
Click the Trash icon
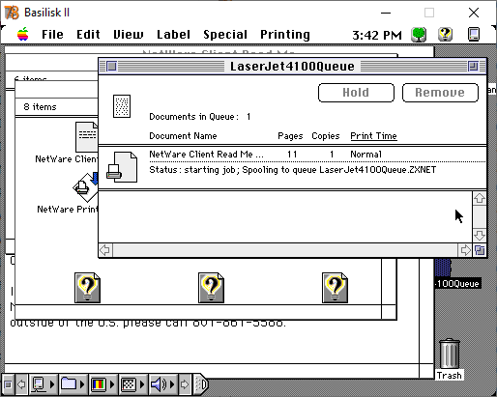(450, 354)
